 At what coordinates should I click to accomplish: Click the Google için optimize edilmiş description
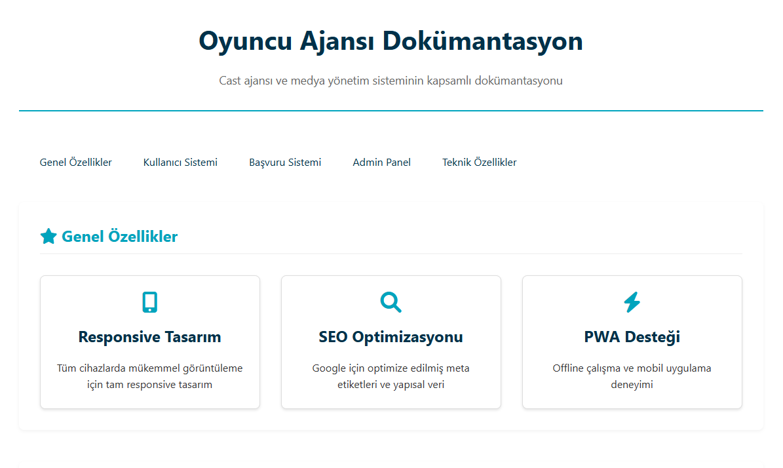(391, 376)
